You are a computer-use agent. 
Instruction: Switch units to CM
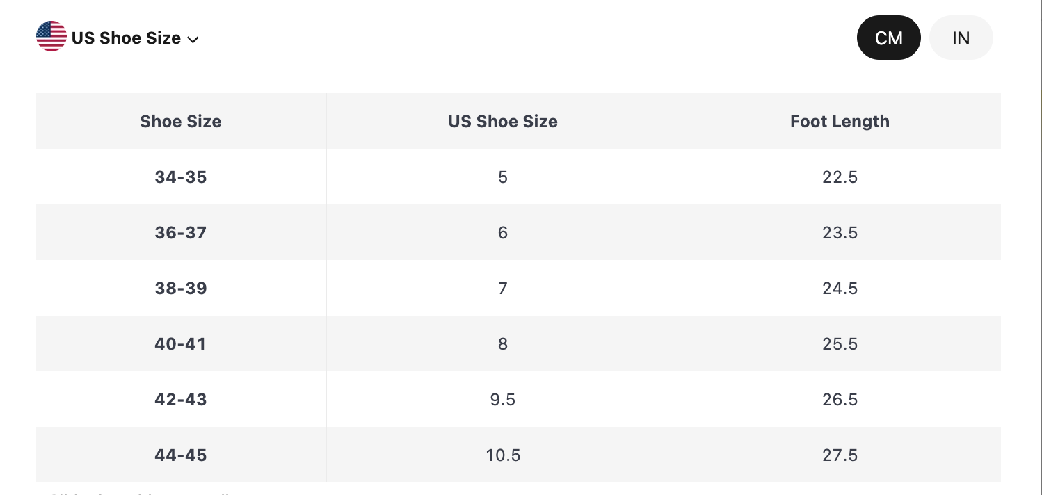[888, 38]
